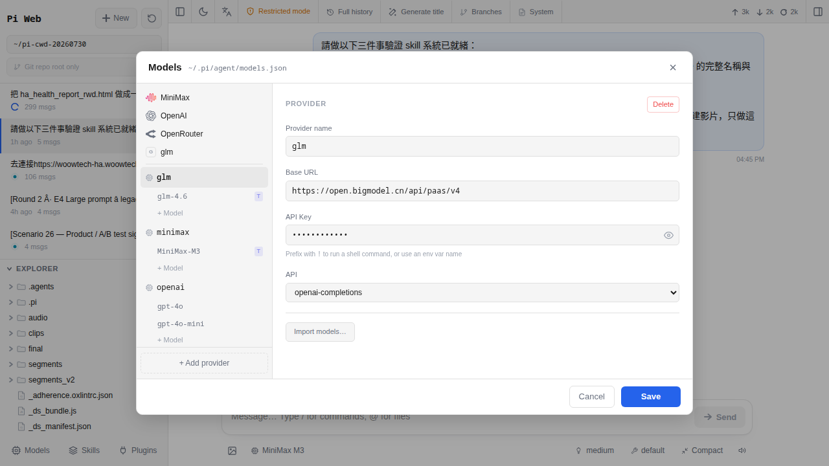Cancel the Models dialog
The height and width of the screenshot is (466, 829).
(x=591, y=397)
